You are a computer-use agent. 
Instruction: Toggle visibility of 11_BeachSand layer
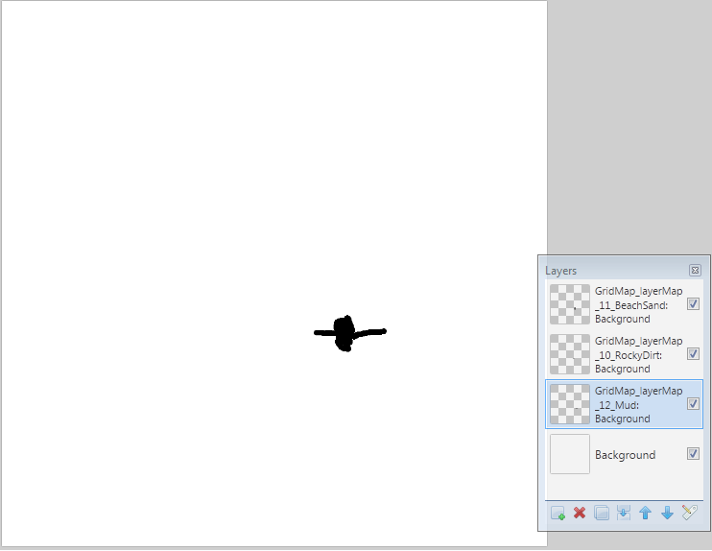point(693,304)
